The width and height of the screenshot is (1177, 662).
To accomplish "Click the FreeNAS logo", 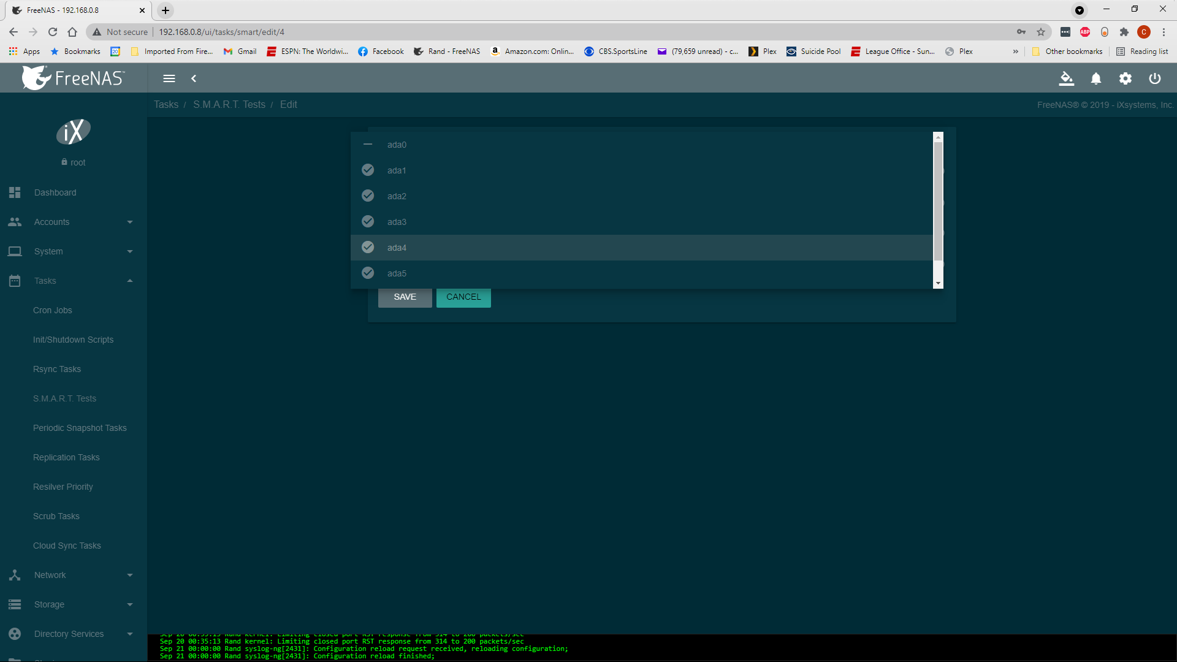I will tap(74, 78).
